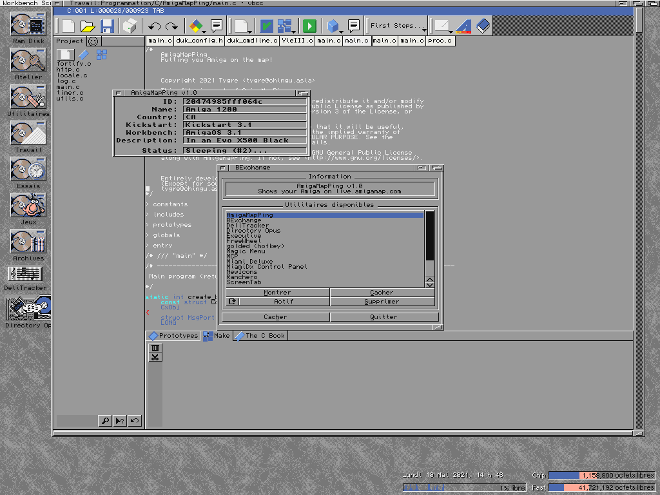Click the file page icon in Project panel

pyautogui.click(x=65, y=54)
